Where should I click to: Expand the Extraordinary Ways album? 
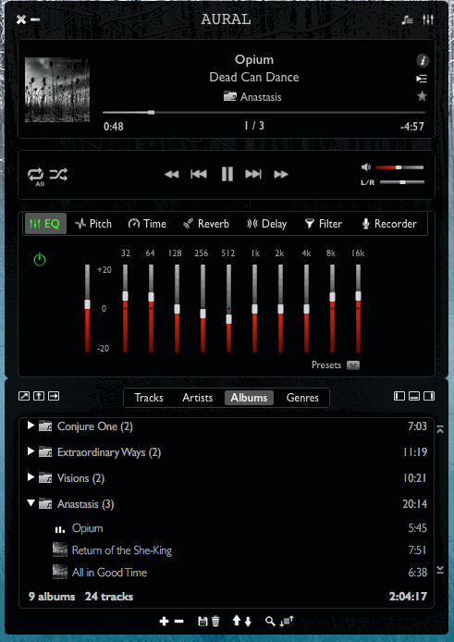[31, 451]
